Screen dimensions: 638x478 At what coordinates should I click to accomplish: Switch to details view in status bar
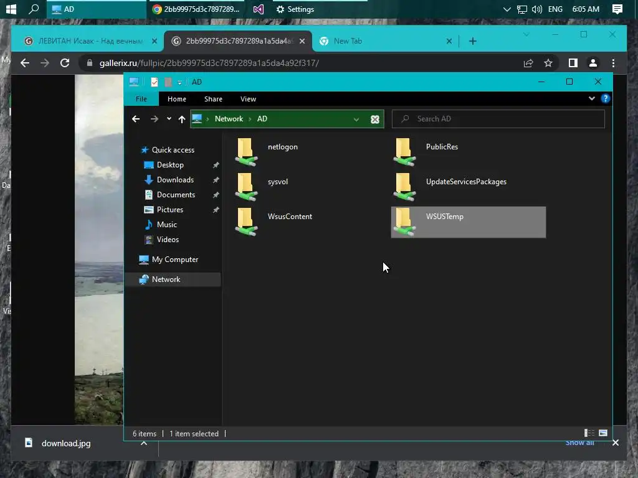[589, 433]
